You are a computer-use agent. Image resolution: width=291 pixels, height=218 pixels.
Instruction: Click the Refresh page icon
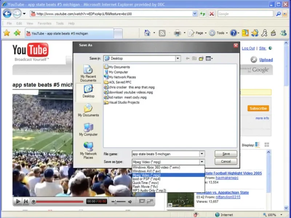point(203,14)
